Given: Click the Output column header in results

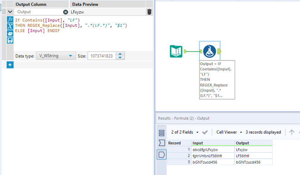Looking at the screenshot, I should pyautogui.click(x=254, y=143).
